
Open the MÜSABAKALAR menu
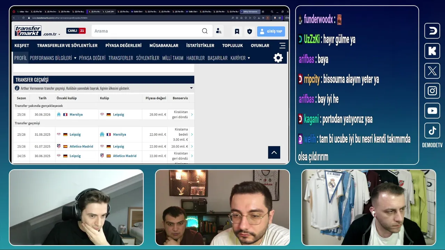tap(164, 45)
